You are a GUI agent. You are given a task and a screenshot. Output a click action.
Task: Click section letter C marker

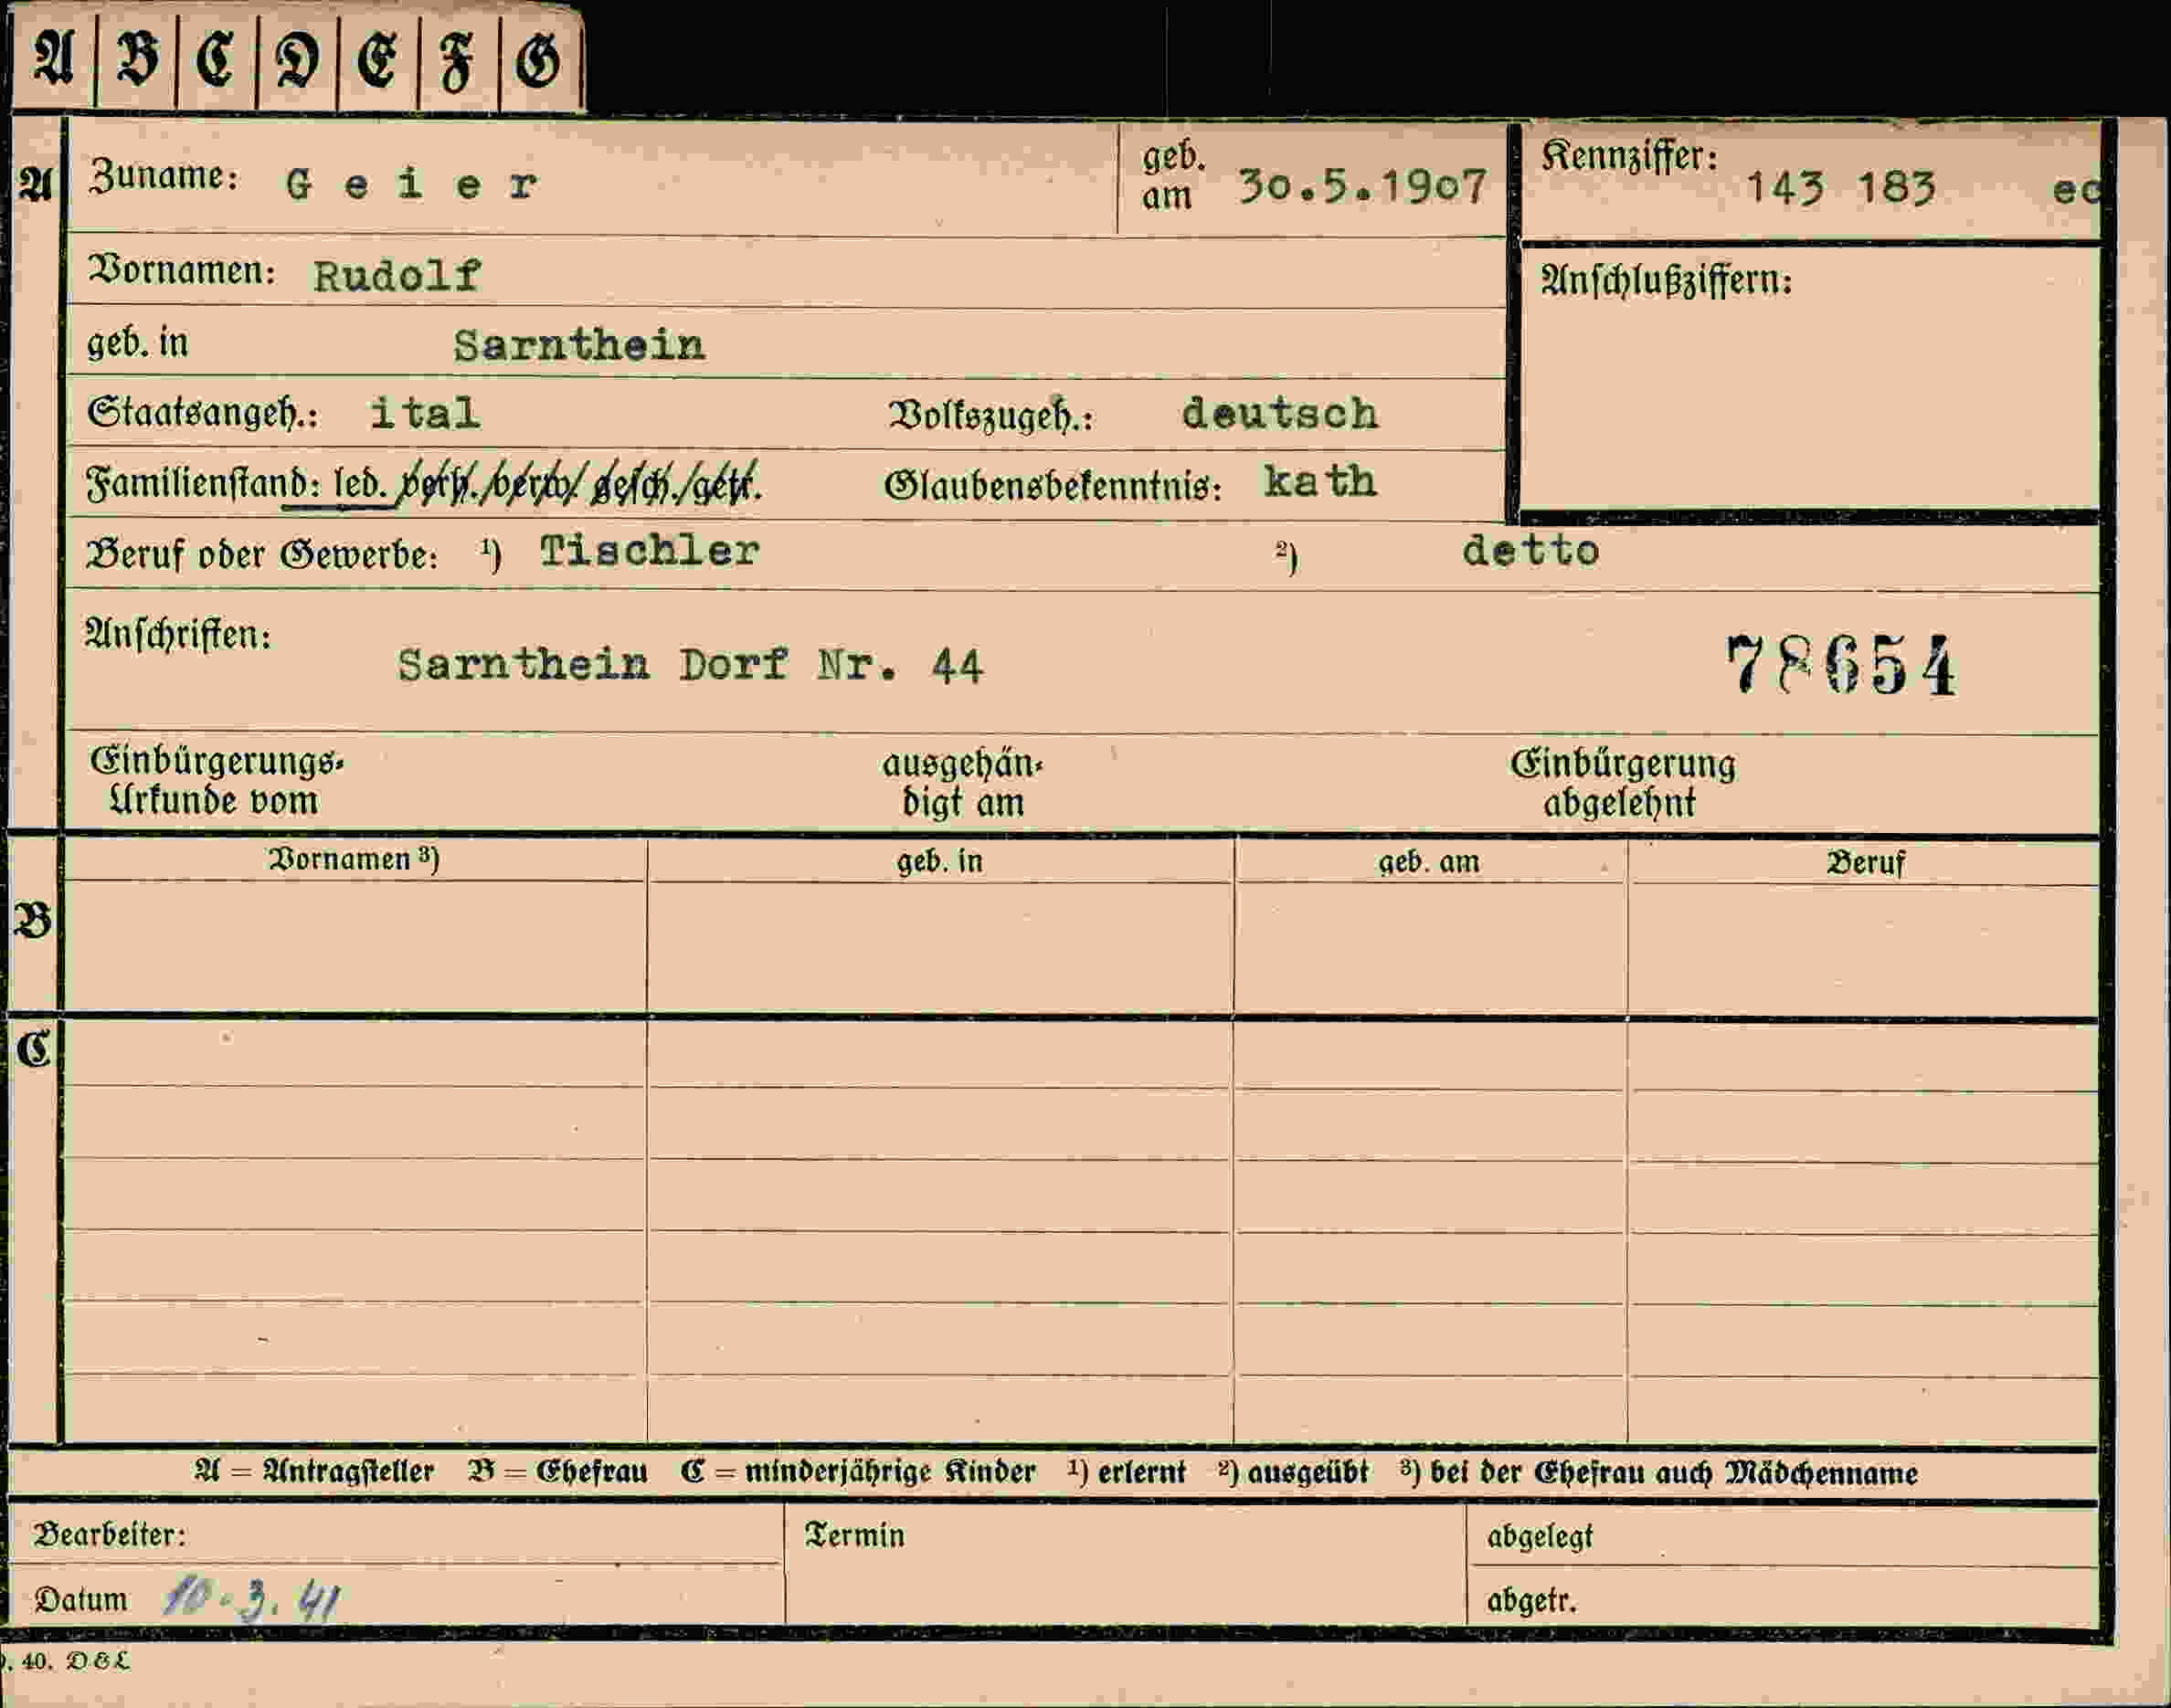(33, 1049)
